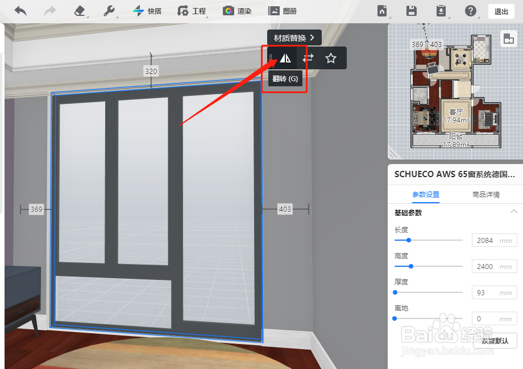Click the SCHUECO AWS 65 product title

(454, 174)
